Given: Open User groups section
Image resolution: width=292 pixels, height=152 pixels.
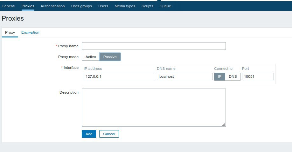Looking at the screenshot, I should [81, 6].
